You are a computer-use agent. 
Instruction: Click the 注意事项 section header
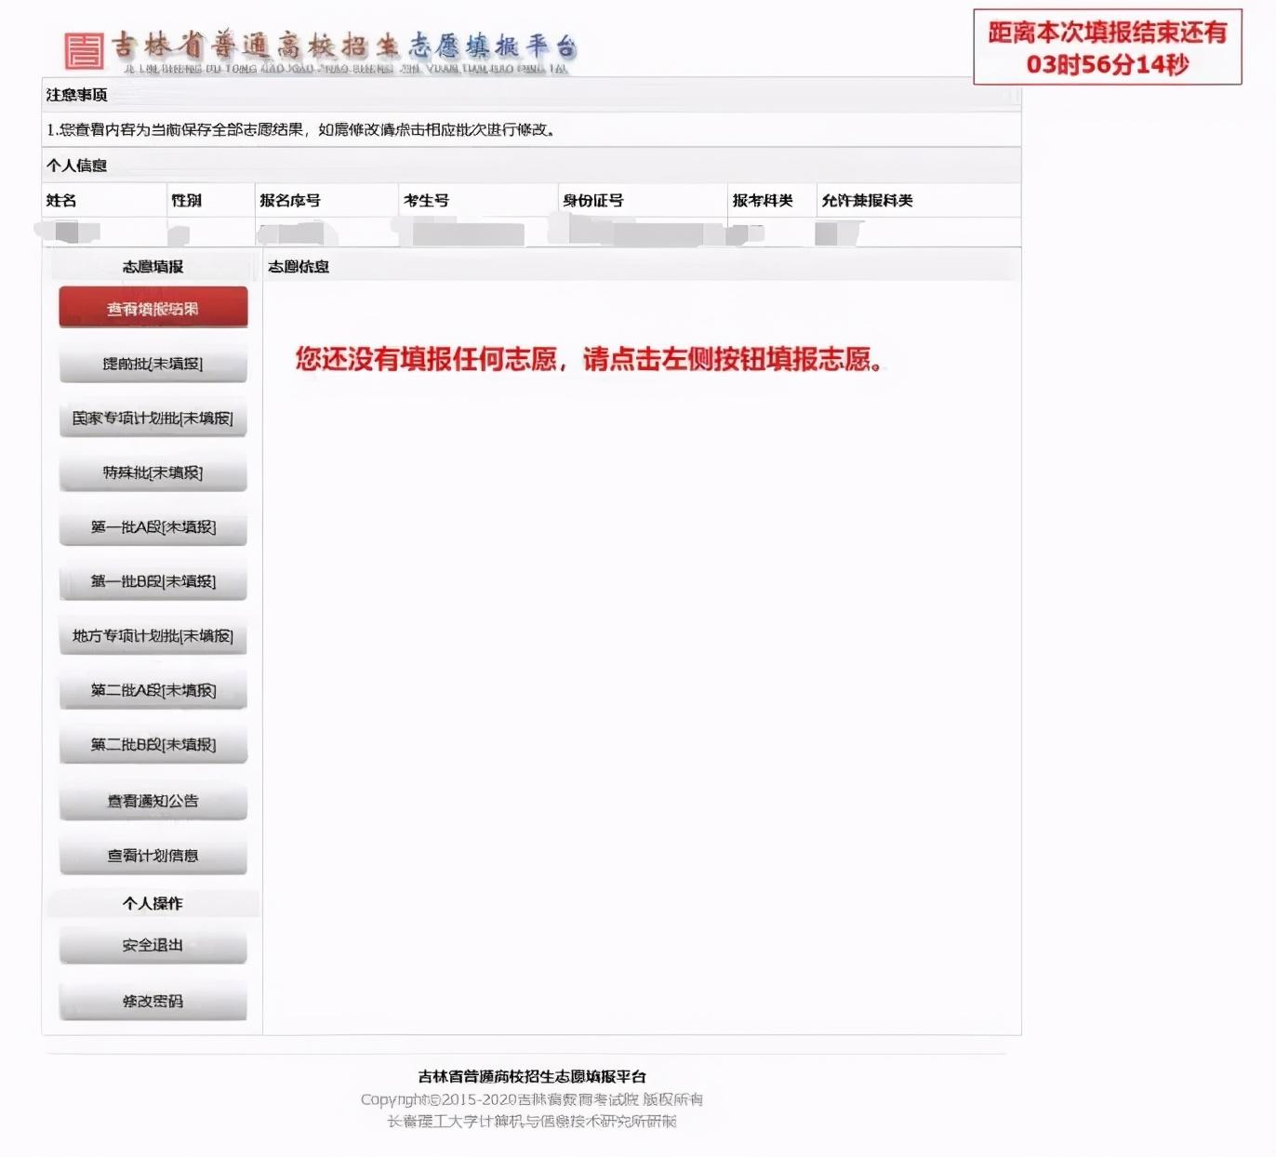(x=77, y=95)
